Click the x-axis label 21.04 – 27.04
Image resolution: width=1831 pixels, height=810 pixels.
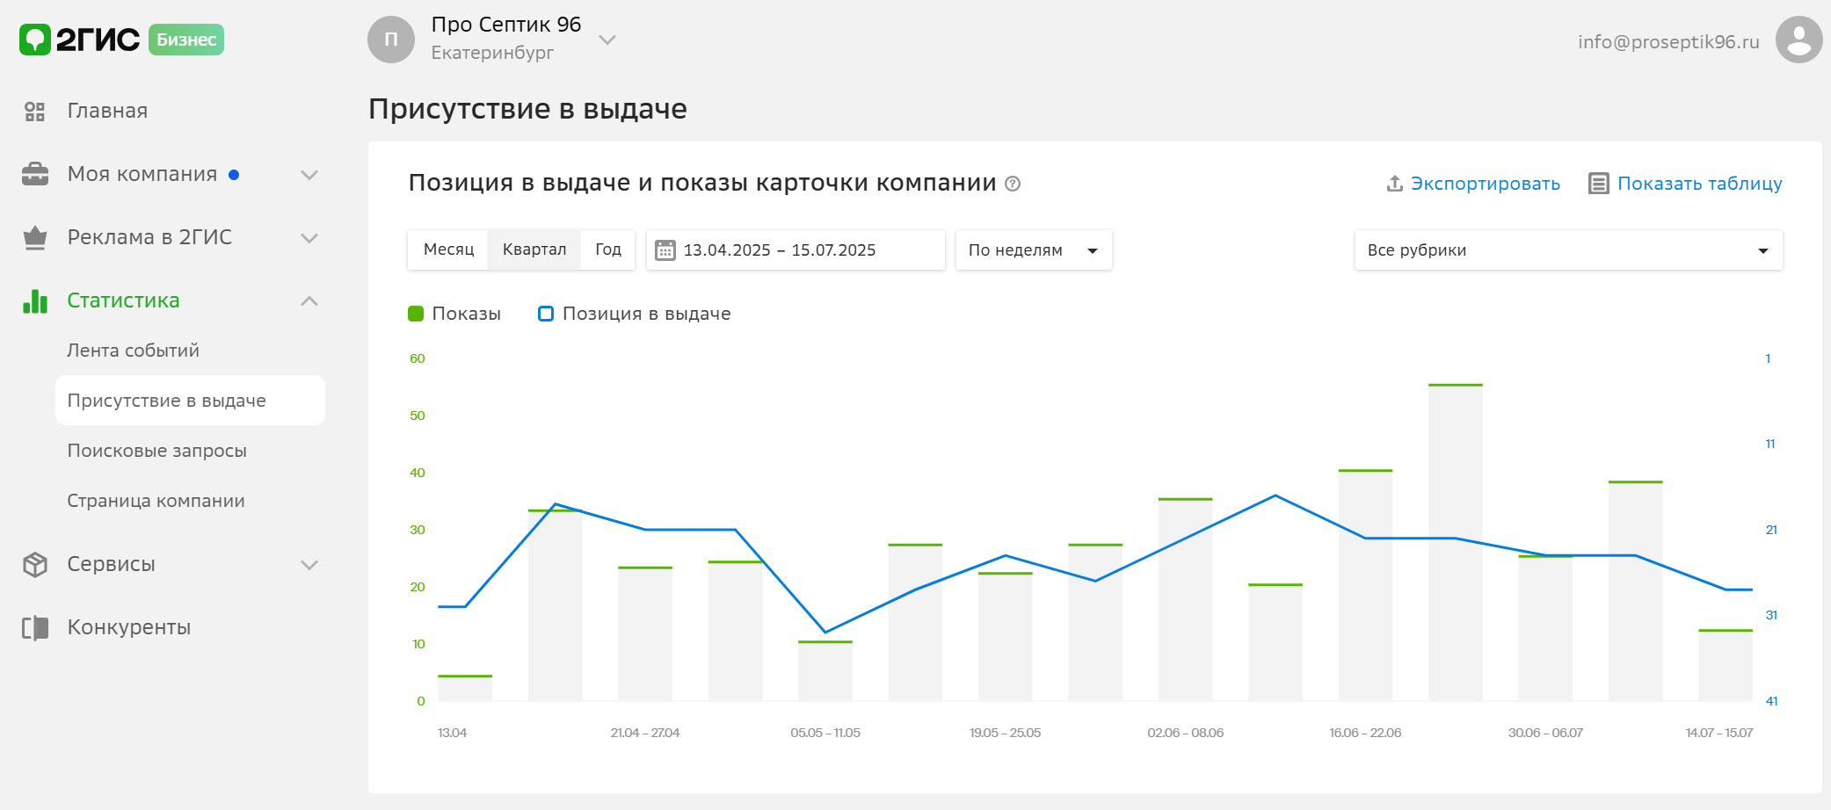click(x=645, y=733)
